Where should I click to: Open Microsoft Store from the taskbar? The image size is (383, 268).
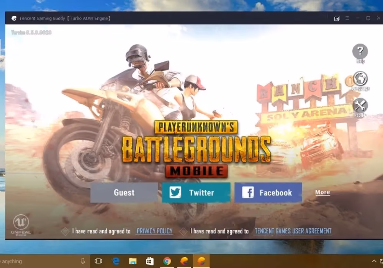click(x=150, y=261)
